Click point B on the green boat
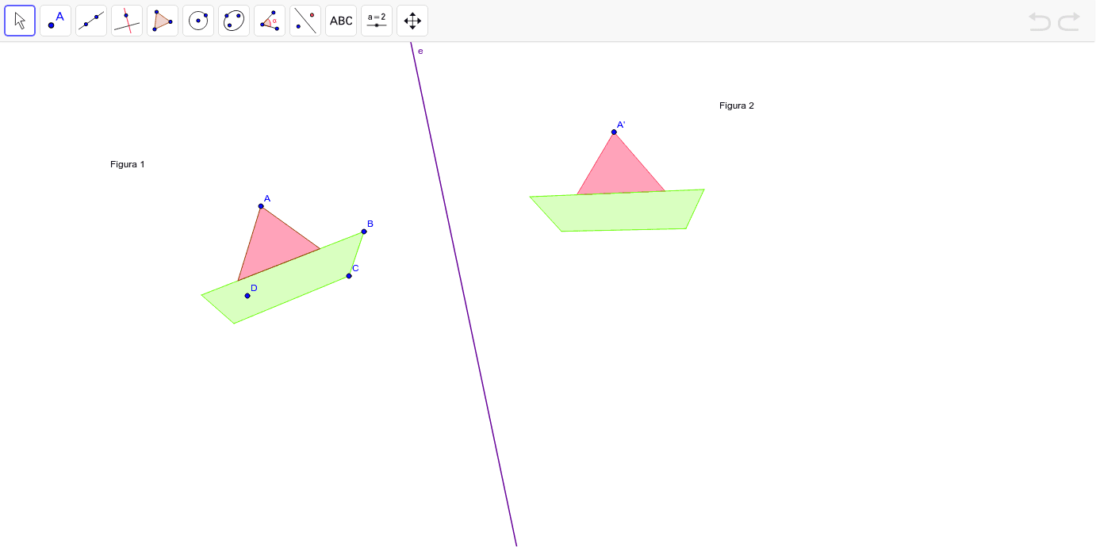 pyautogui.click(x=364, y=232)
